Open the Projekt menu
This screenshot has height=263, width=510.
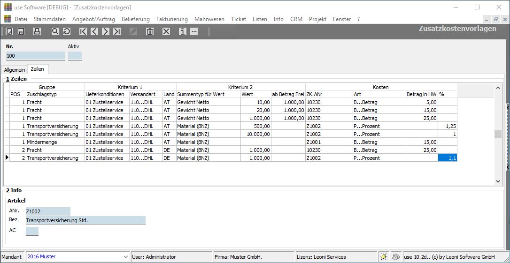(x=318, y=19)
